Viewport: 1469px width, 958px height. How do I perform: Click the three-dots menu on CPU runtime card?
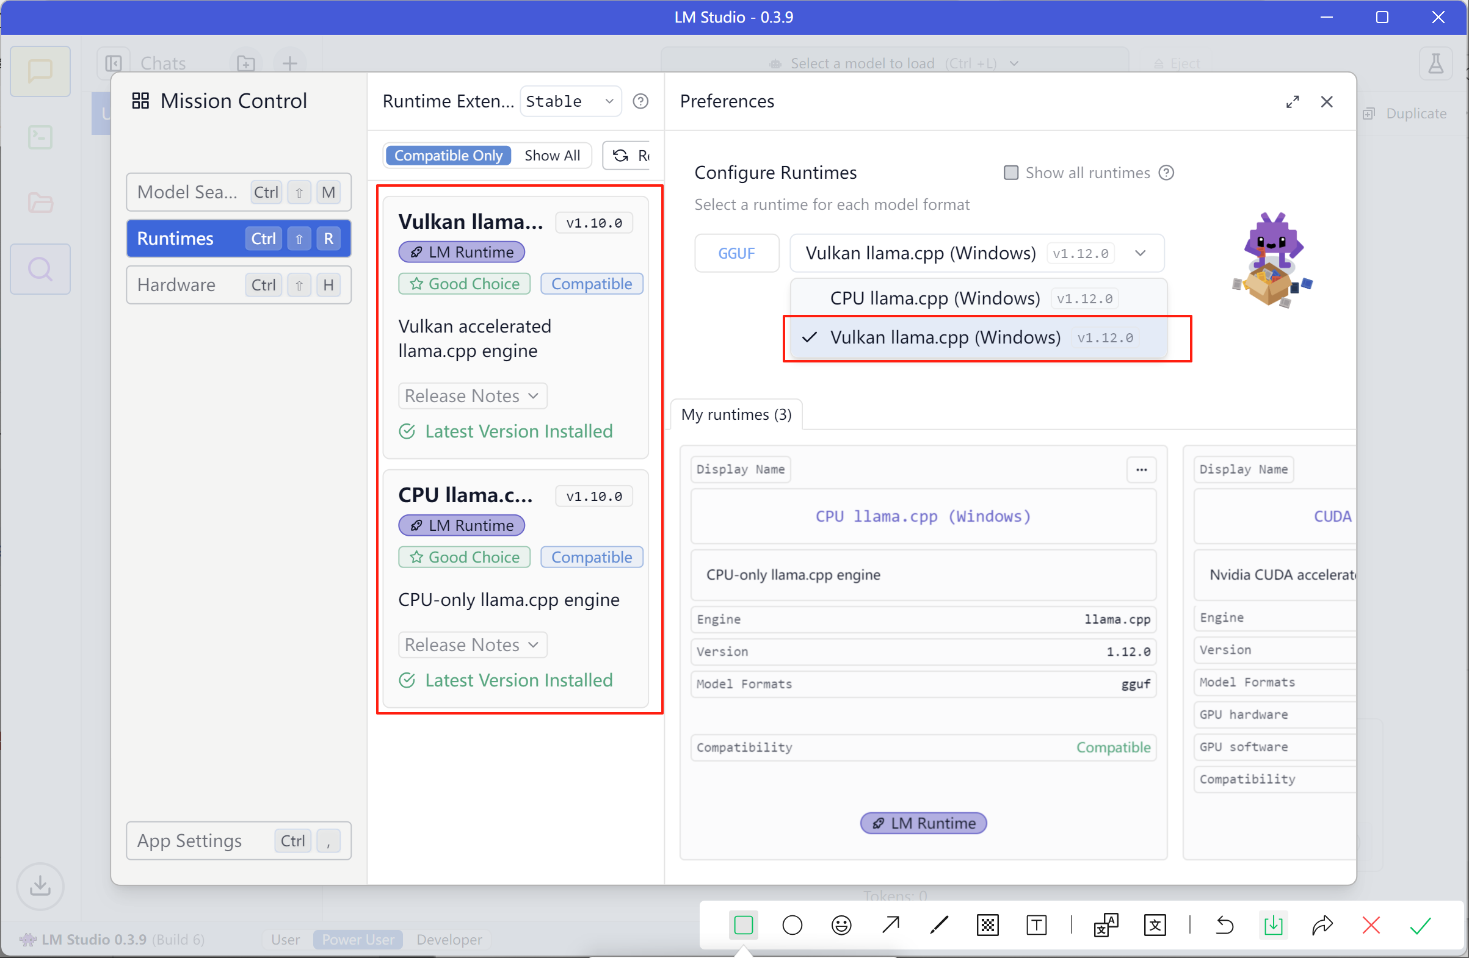tap(1141, 469)
